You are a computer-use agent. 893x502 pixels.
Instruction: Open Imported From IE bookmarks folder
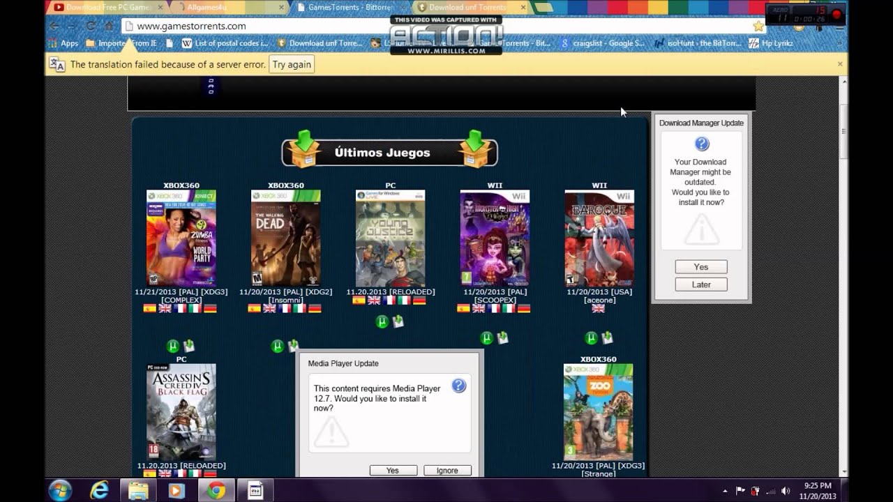(x=121, y=43)
